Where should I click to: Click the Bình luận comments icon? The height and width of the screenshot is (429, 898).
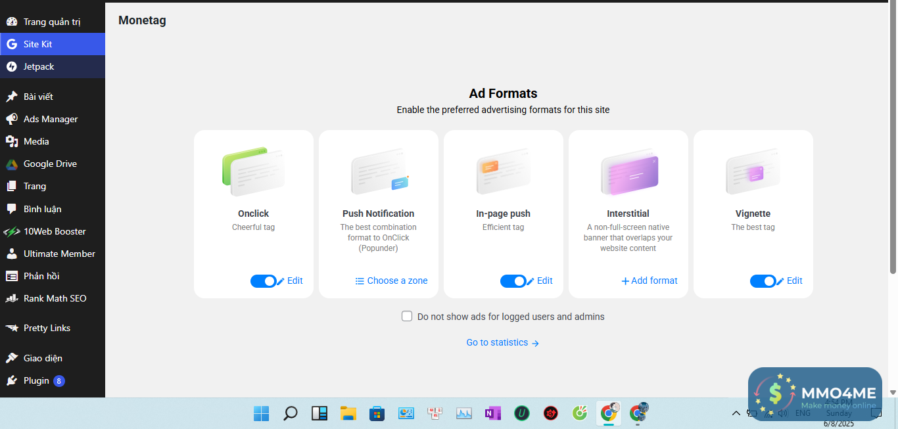point(12,209)
